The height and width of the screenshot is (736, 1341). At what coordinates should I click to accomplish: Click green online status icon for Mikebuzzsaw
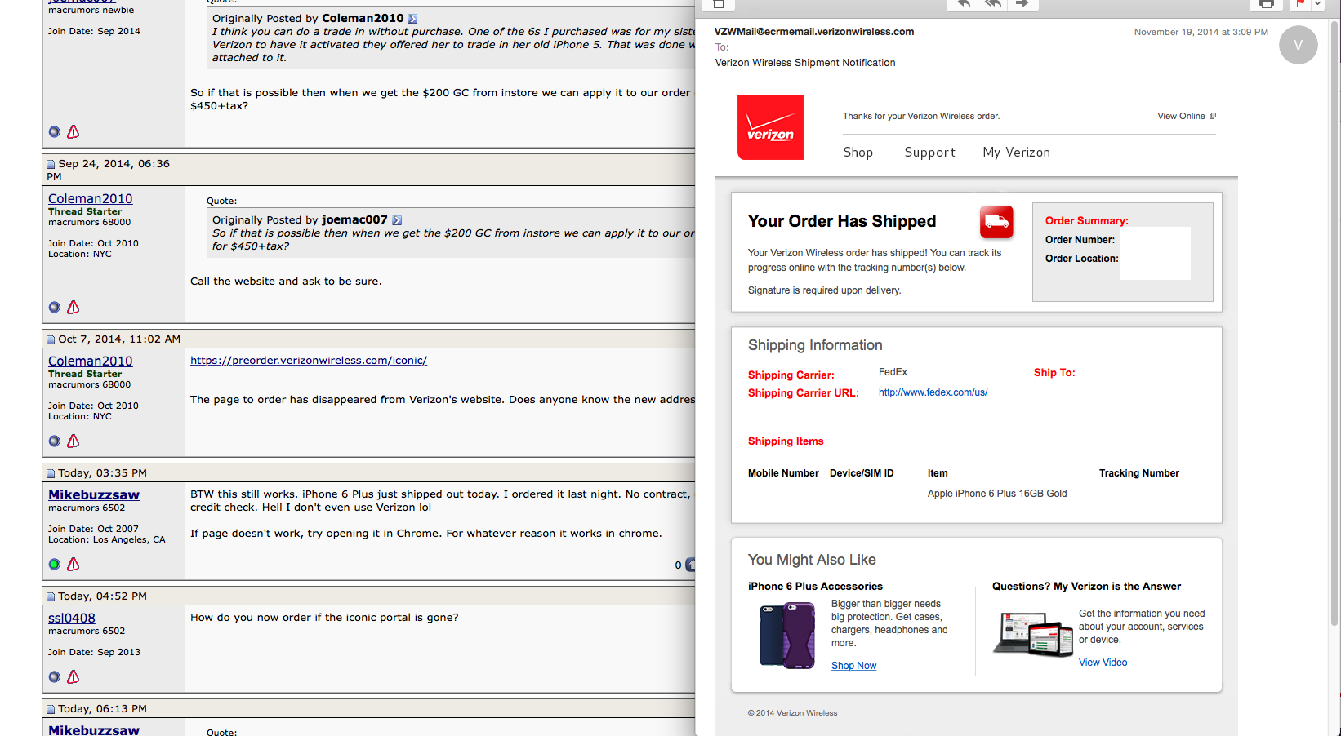coord(54,565)
